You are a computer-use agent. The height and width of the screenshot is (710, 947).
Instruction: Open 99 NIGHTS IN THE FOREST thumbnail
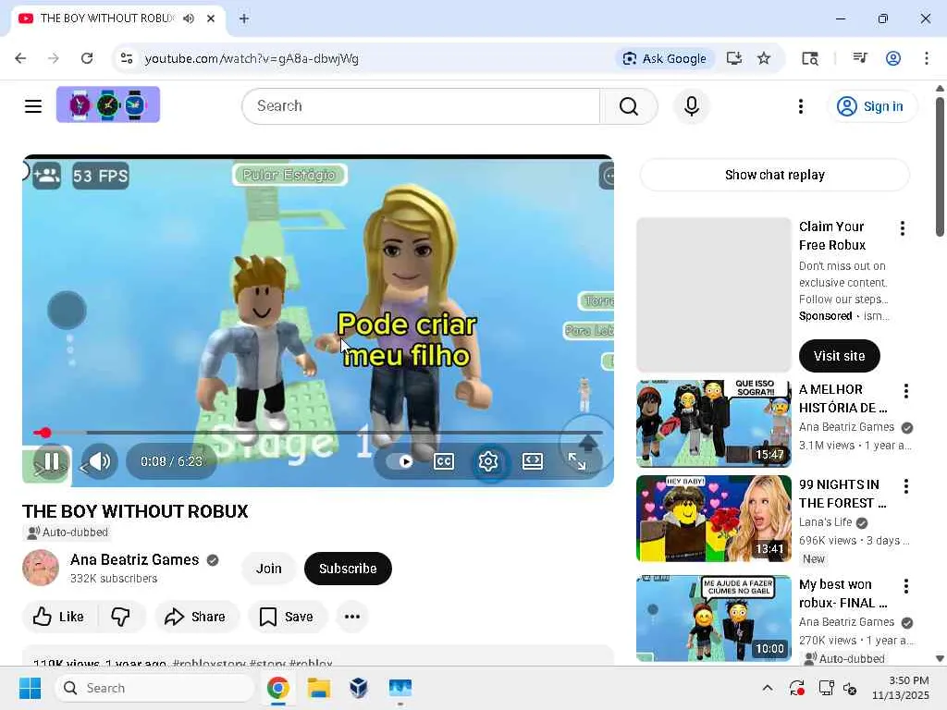[x=713, y=519]
